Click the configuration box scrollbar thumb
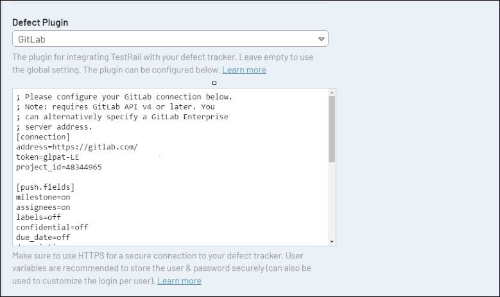The height and width of the screenshot is (297, 500). coord(332,128)
